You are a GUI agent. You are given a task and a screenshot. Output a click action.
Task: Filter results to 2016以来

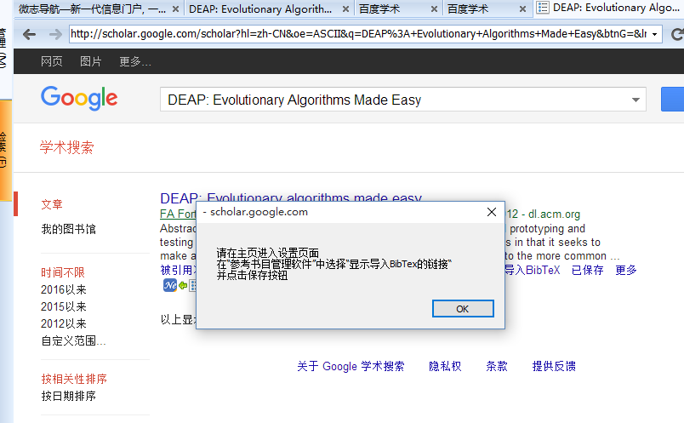pos(64,290)
